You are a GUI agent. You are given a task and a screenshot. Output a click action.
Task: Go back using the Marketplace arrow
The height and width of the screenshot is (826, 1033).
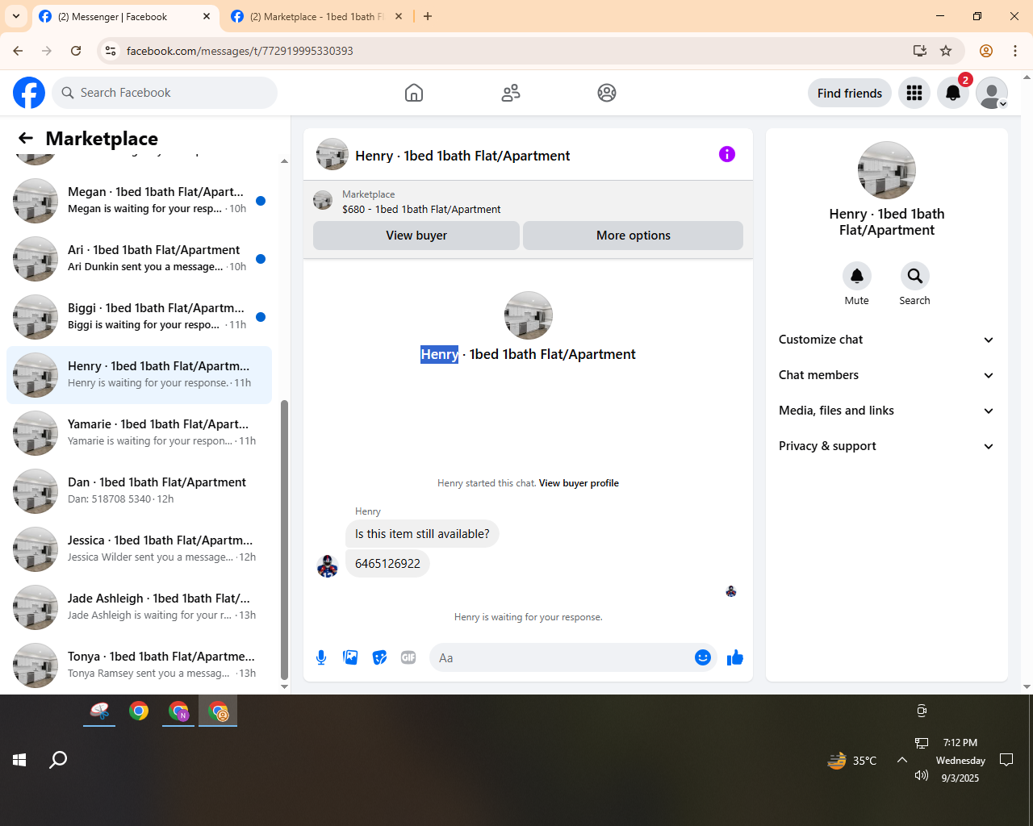[26, 139]
